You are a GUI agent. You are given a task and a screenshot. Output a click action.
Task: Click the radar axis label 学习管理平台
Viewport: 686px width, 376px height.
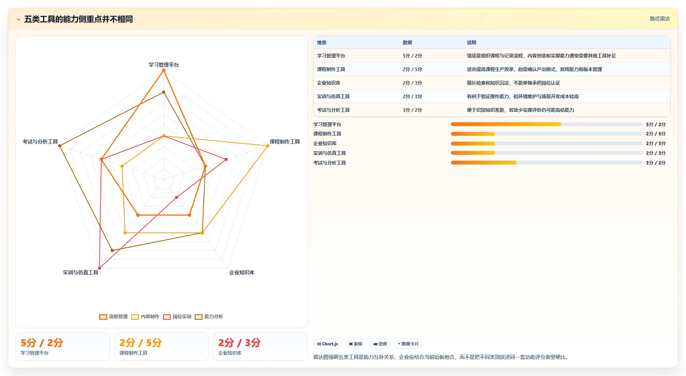pos(164,65)
